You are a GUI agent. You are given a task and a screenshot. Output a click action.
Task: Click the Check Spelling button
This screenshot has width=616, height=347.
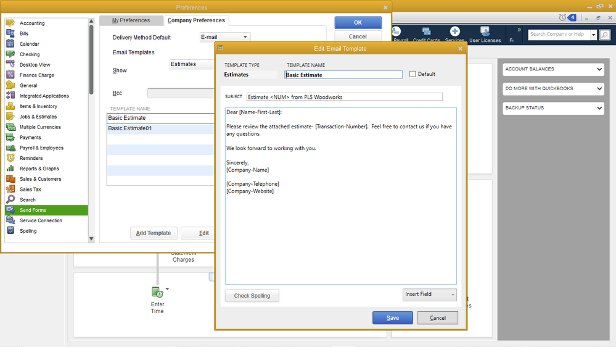click(x=252, y=296)
